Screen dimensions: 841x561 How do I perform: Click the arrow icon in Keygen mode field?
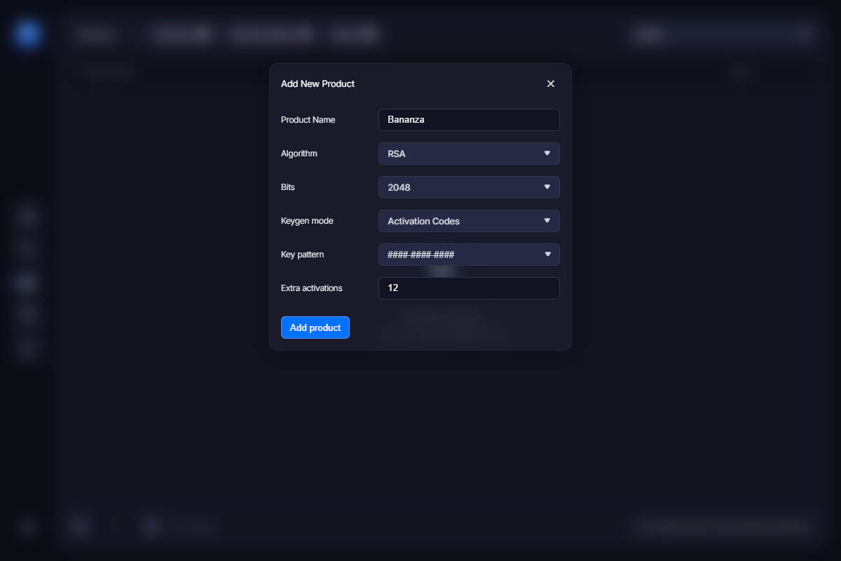547,221
